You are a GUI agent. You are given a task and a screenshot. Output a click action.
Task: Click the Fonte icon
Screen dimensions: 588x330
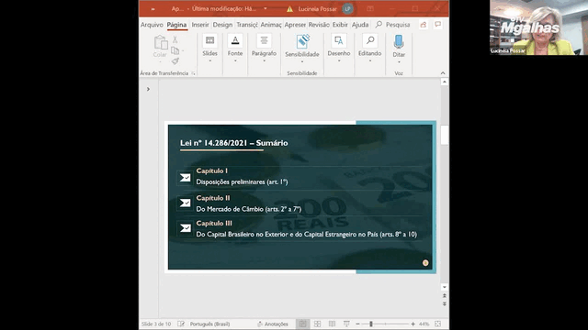tap(235, 40)
